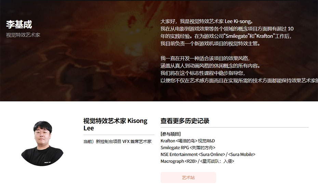Click the line 我一直在开发一种适合该项目的效果风格

tap(205, 58)
